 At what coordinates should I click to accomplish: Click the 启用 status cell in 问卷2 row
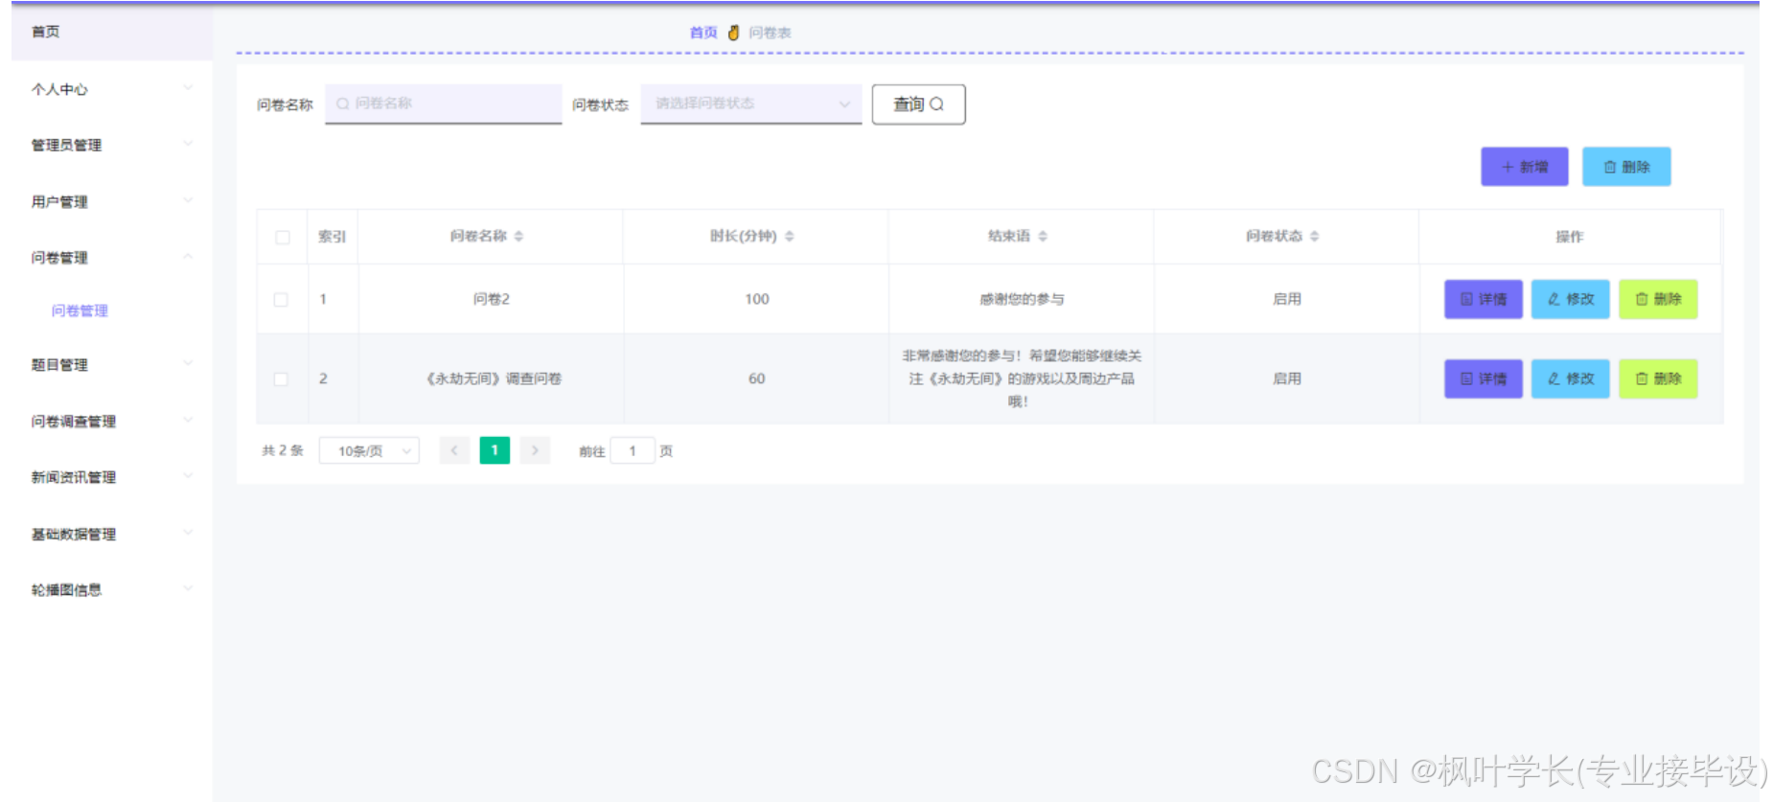tap(1287, 299)
